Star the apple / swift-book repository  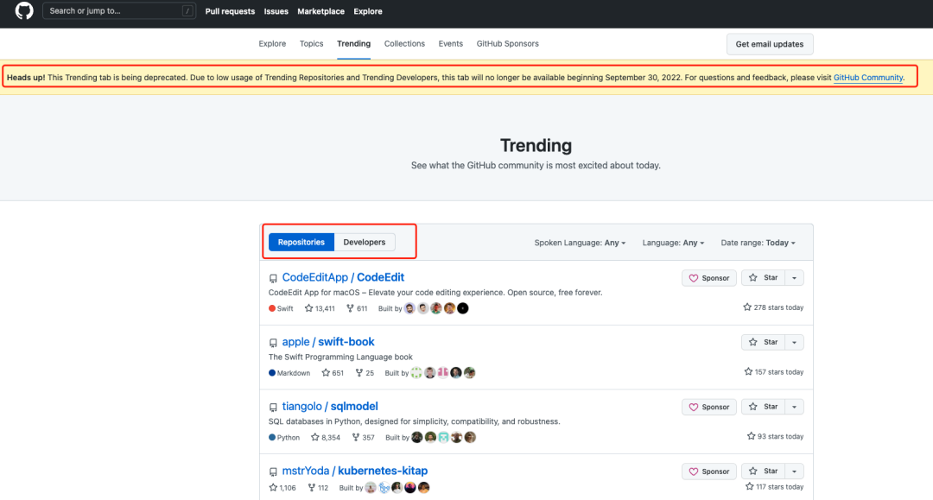pos(763,343)
